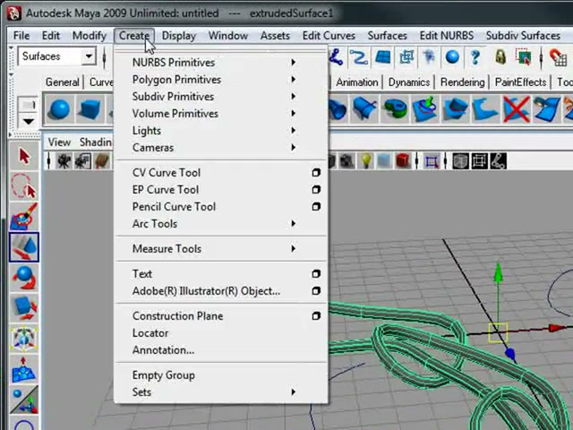This screenshot has width=573, height=430.
Task: Select the arrow Select tool in toolbox
Action: click(x=24, y=157)
